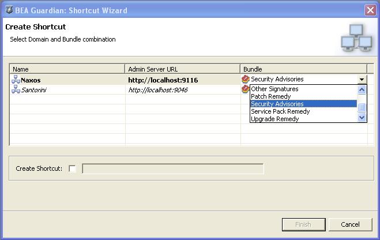The height and width of the screenshot is (240, 380).
Task: Click scroll down arrow in bundle list
Action: (x=362, y=118)
